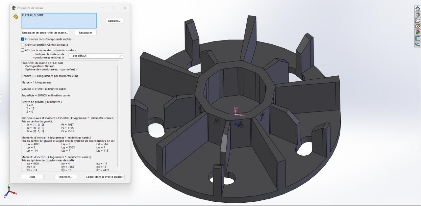This screenshot has width=421, height=206.
Task: Click the 'Densité = 0 kilogrammes' line
Action: [x=50, y=76]
